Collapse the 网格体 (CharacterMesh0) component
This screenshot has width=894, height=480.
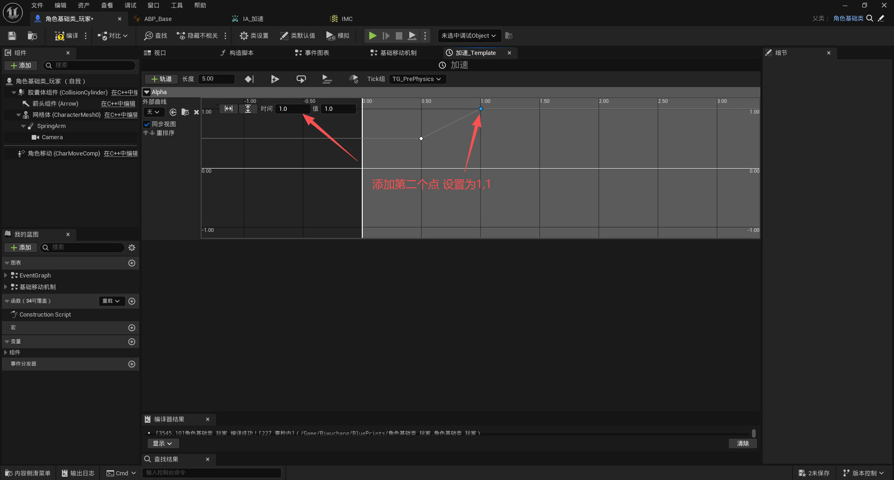tap(19, 115)
